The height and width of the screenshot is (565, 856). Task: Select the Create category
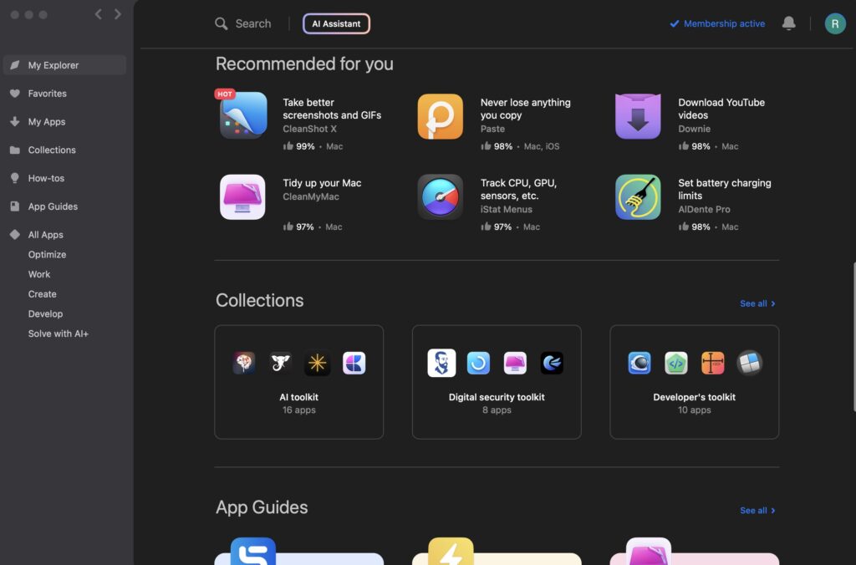(42, 293)
